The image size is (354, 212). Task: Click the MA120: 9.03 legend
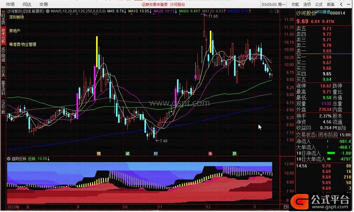214,11
